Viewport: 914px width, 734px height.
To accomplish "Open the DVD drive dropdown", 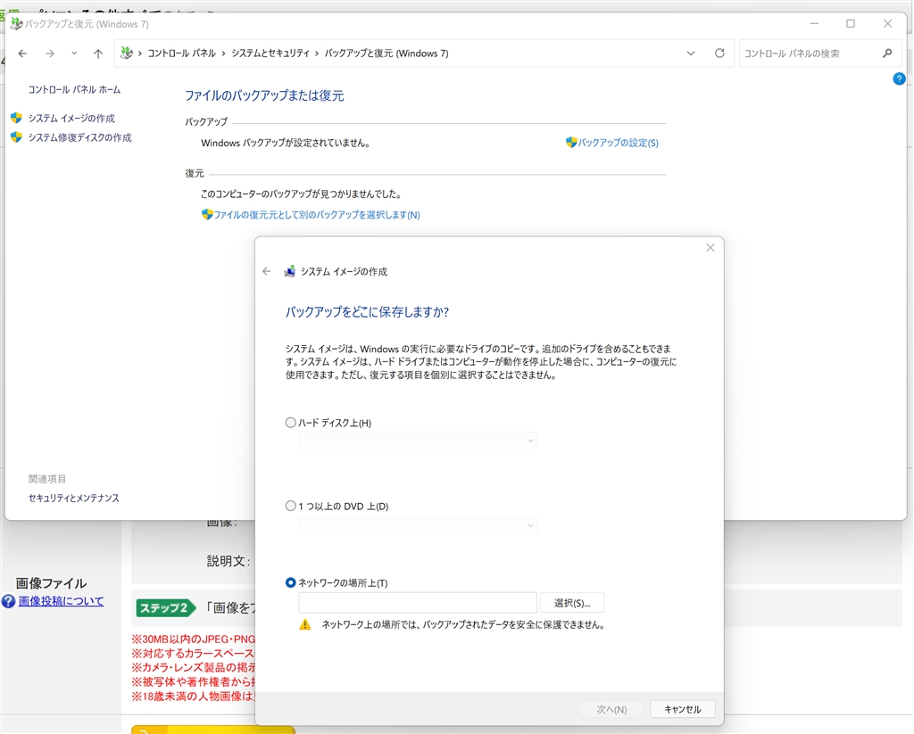I will click(x=418, y=525).
